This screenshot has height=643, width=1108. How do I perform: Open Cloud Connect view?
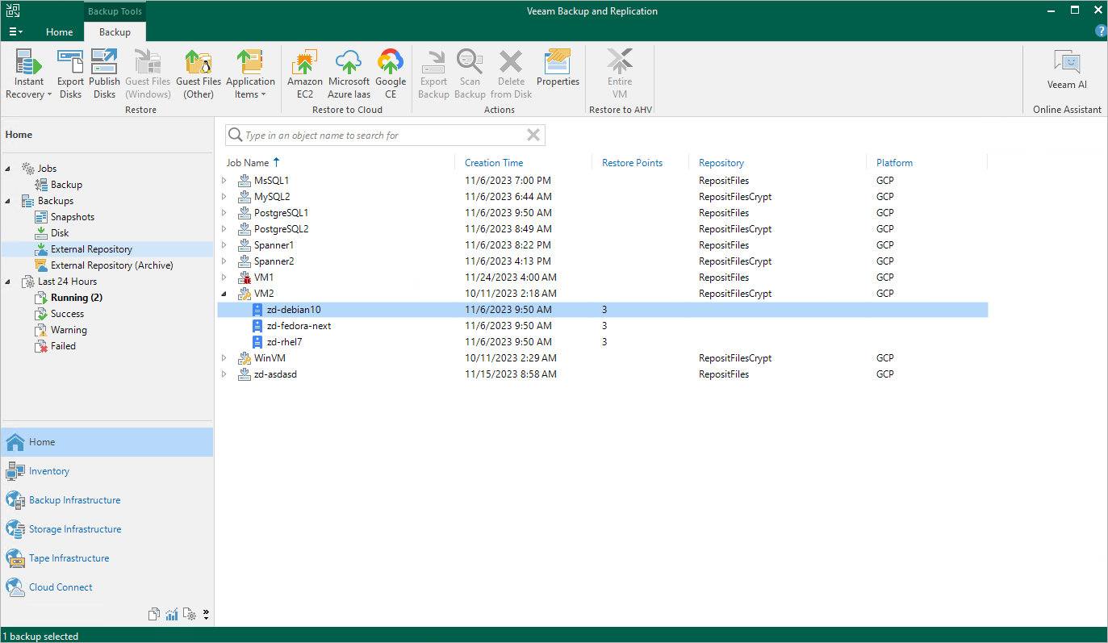pyautogui.click(x=107, y=587)
